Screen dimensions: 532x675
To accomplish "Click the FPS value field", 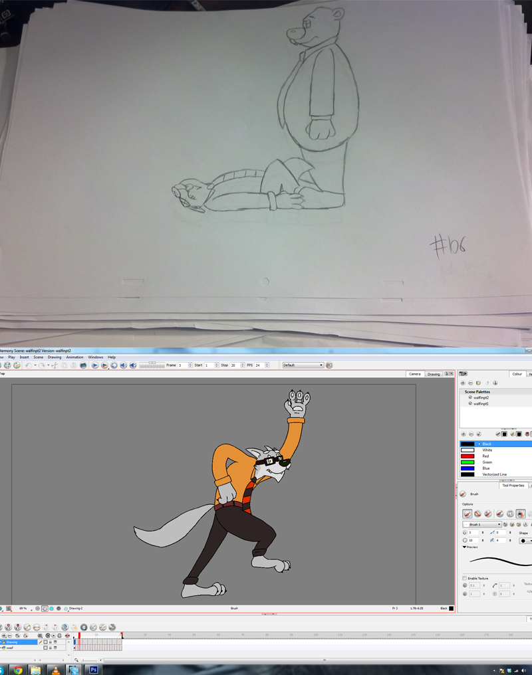I will click(259, 365).
